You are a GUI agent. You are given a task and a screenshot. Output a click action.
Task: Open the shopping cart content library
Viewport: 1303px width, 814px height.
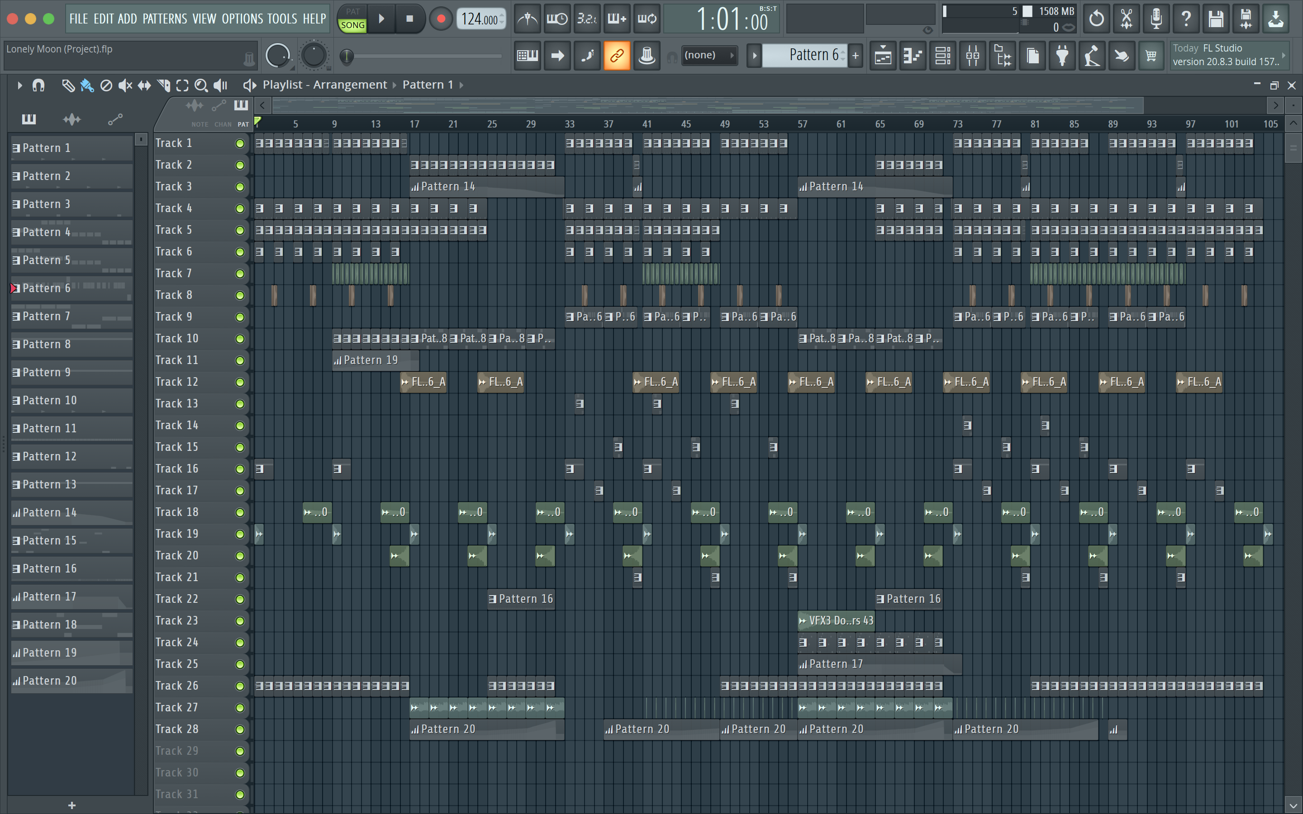point(1151,56)
